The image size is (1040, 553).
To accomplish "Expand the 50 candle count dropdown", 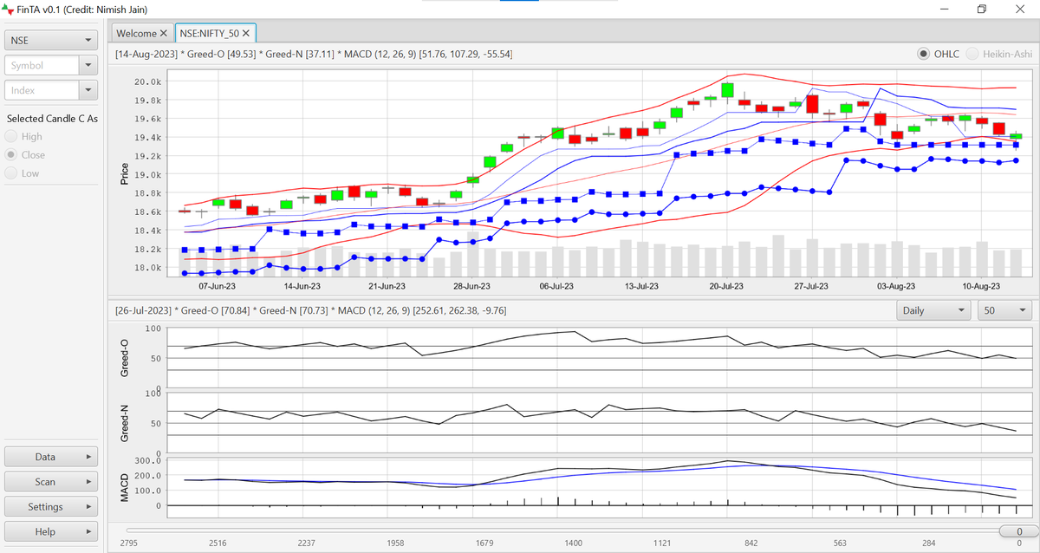I will [1004, 310].
